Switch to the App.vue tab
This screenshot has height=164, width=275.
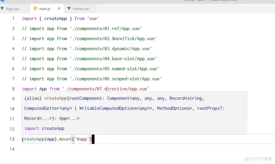tap(12, 9)
